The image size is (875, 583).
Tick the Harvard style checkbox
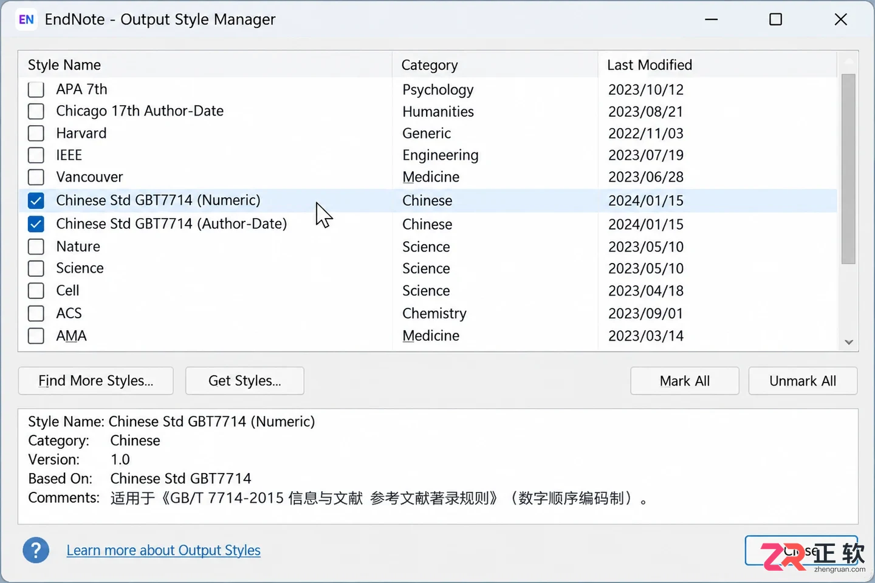tap(36, 133)
